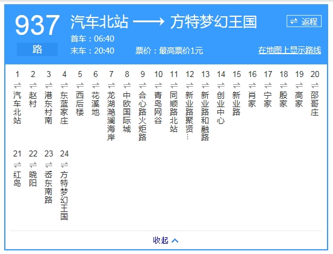Click the 路 label under 937
This screenshot has width=333, height=254.
pos(37,49)
